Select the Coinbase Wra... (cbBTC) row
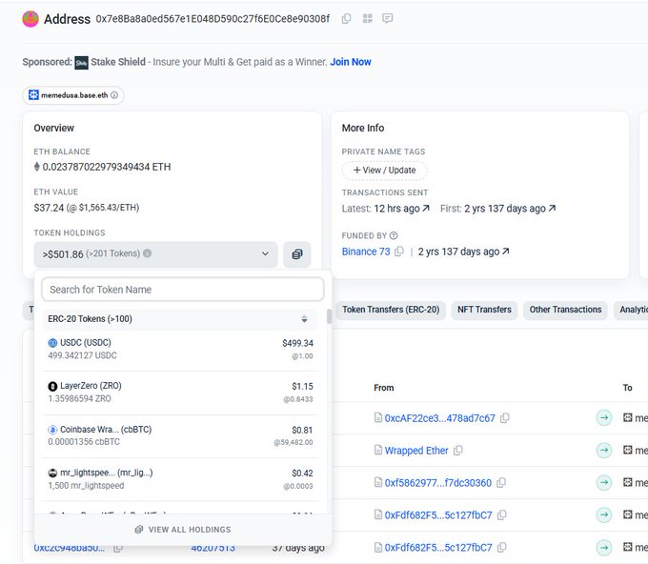The image size is (648, 564). coord(181,436)
